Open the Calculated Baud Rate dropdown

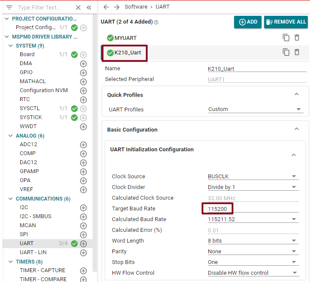[253, 219]
